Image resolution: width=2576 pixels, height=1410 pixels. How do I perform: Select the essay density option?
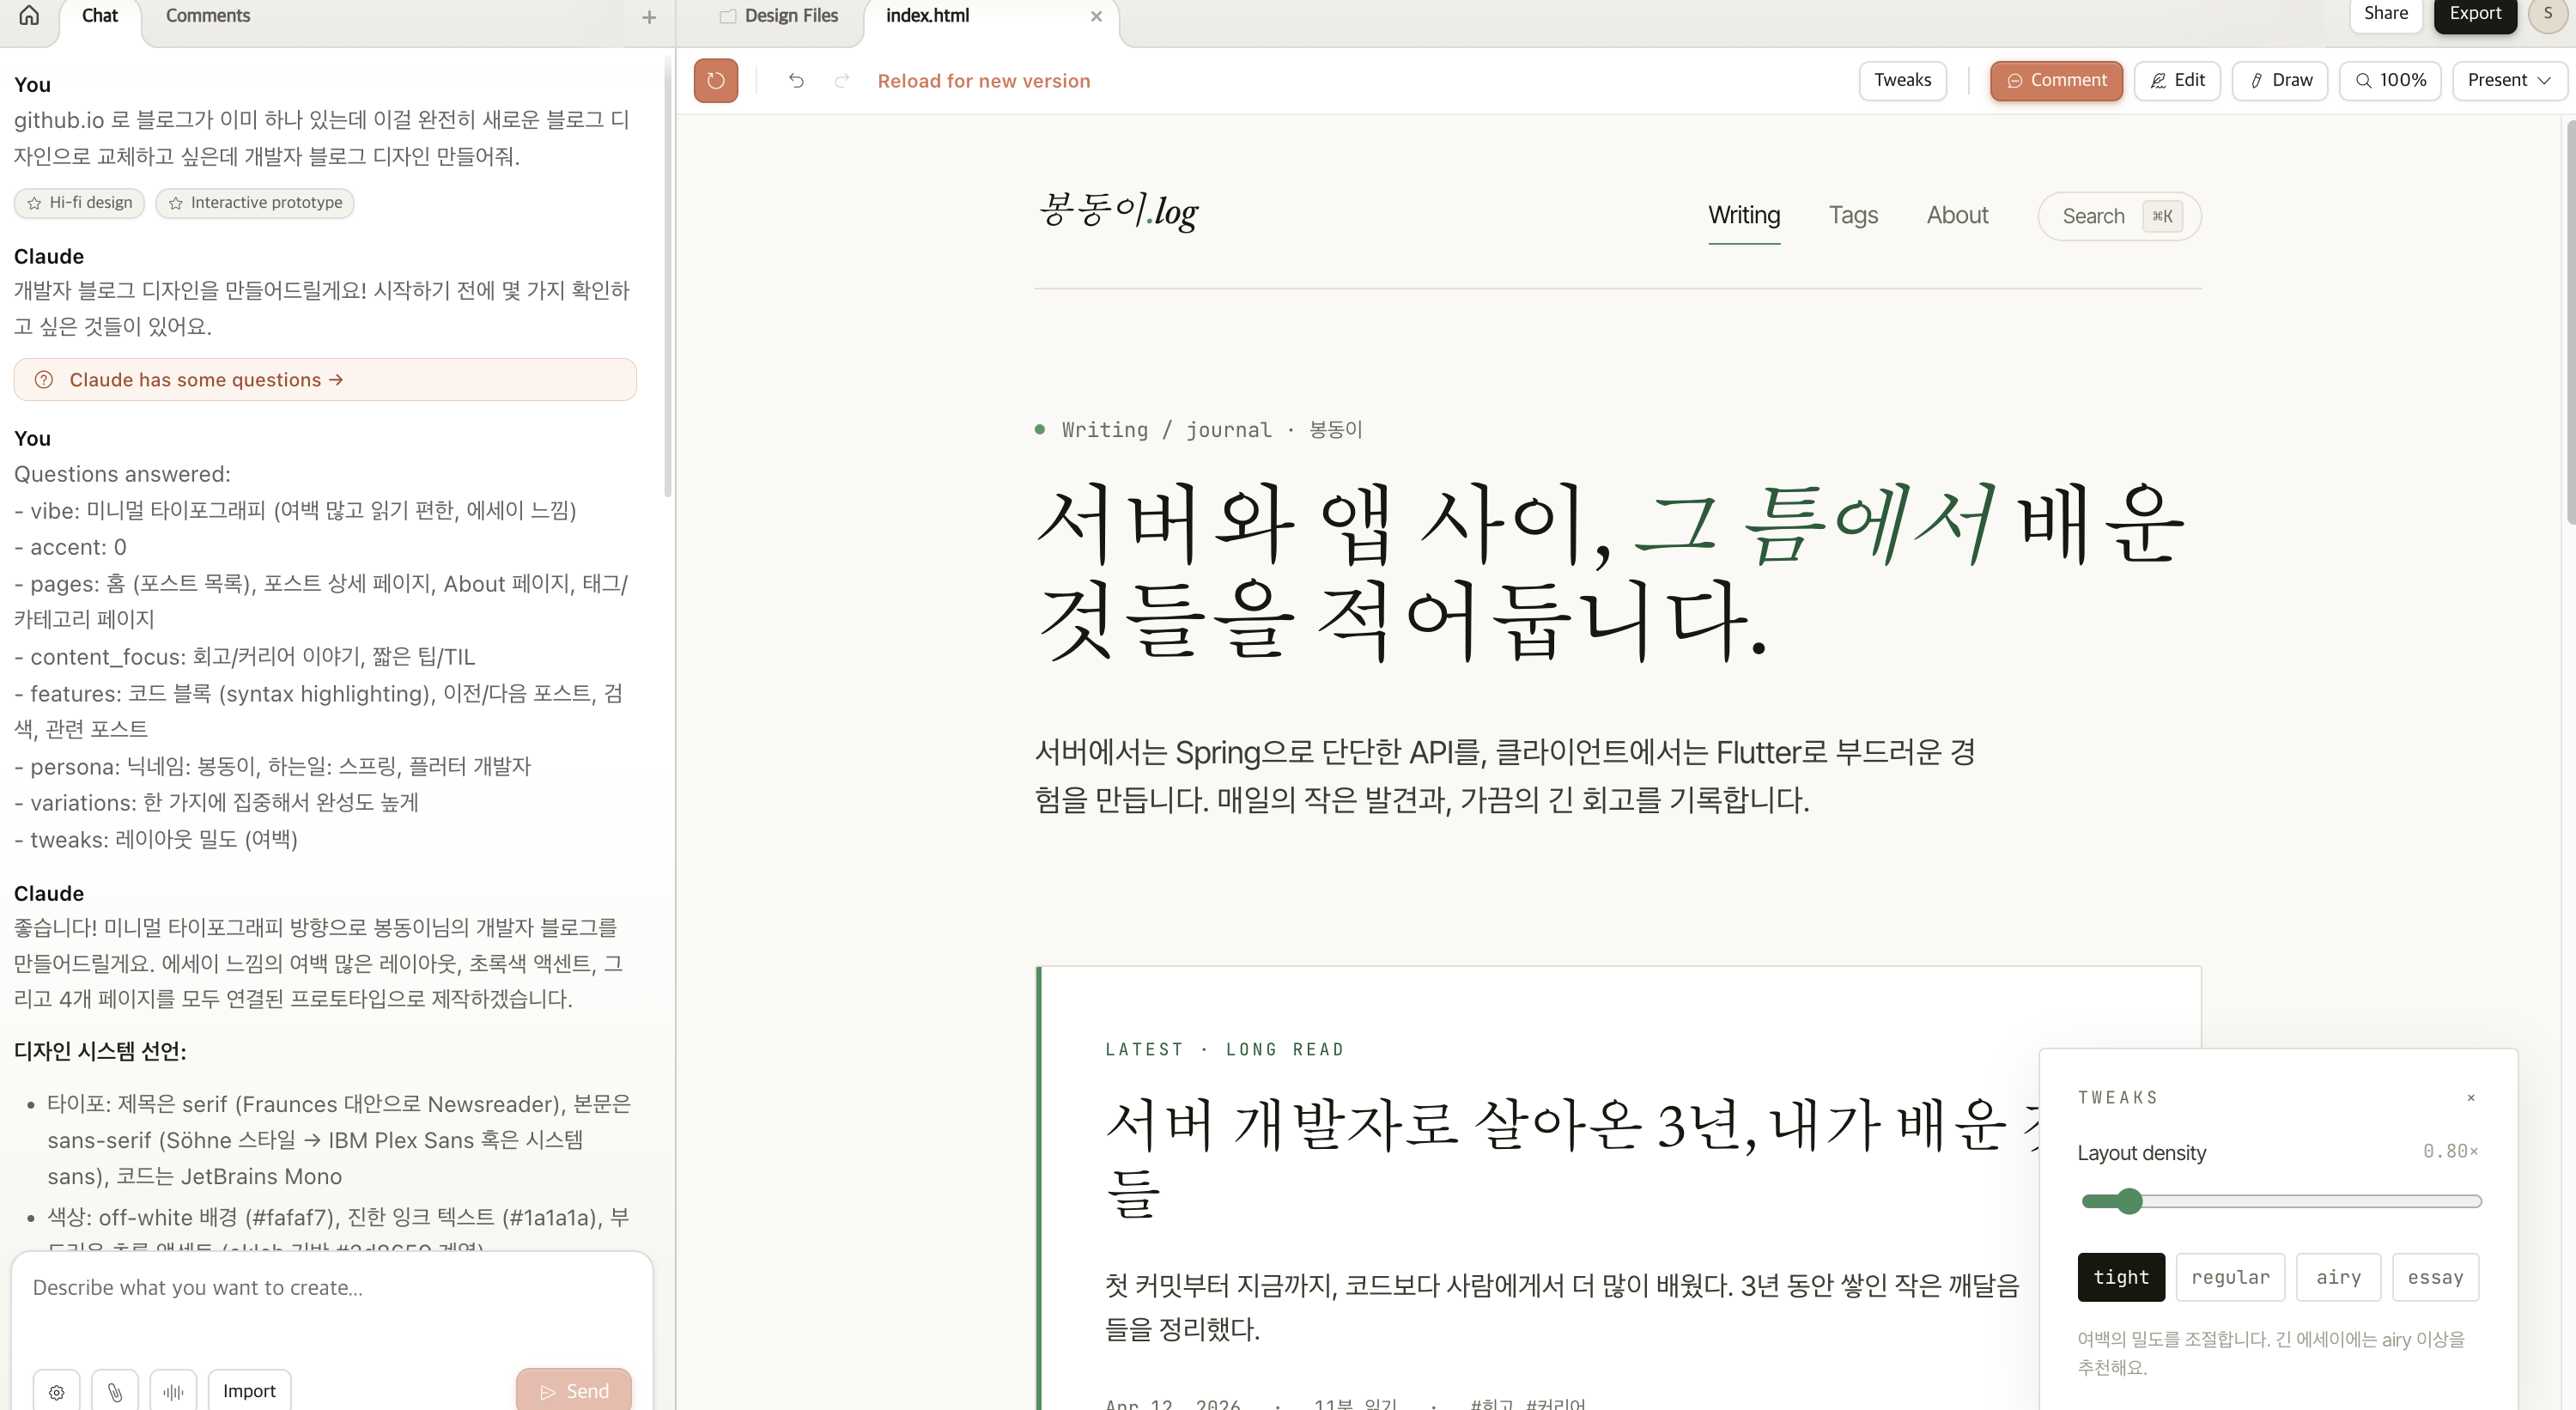point(2435,1277)
